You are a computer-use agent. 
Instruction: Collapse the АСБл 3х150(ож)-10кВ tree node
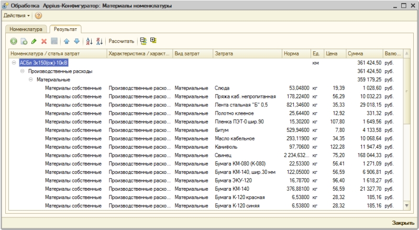pyautogui.click(x=13, y=63)
